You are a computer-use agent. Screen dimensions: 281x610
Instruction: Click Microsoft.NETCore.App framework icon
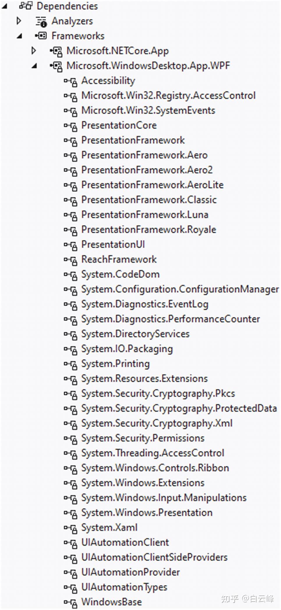point(56,51)
